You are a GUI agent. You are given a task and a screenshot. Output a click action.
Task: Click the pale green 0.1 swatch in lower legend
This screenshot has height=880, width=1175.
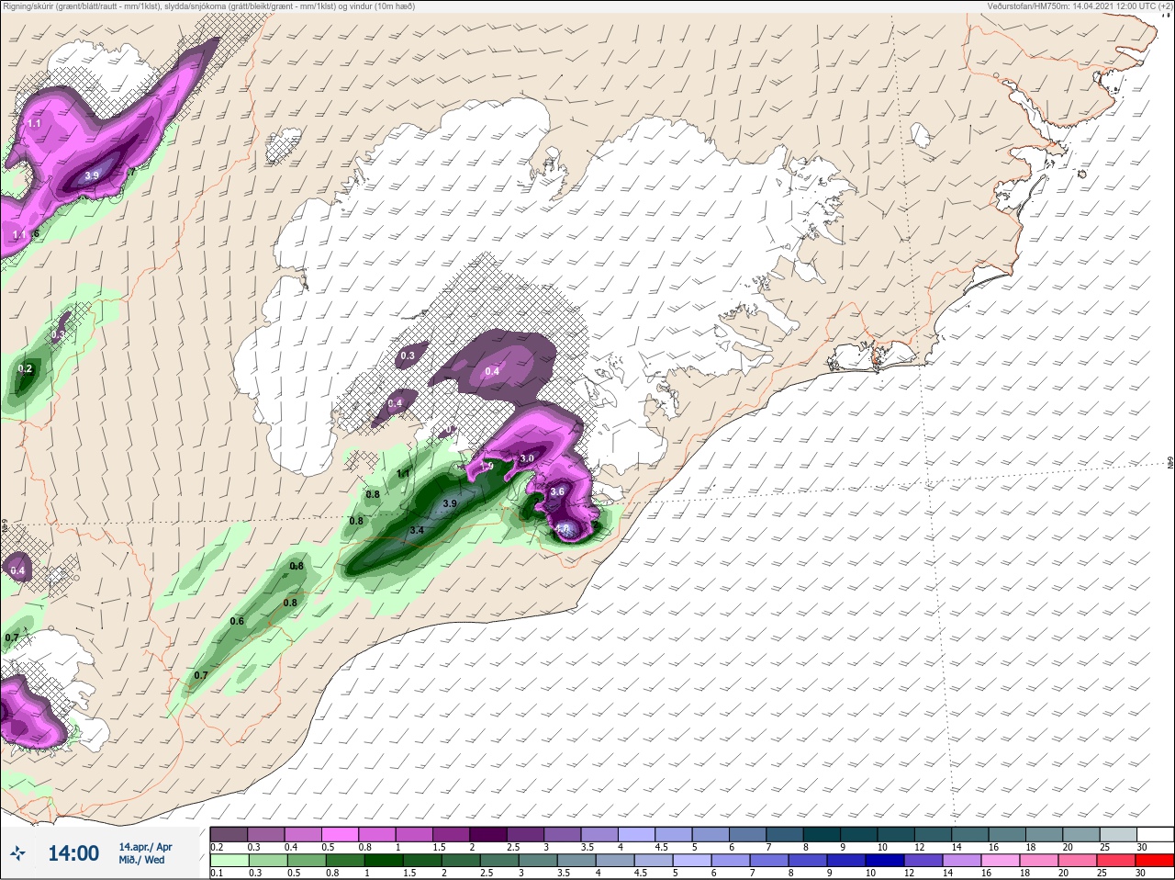(229, 860)
